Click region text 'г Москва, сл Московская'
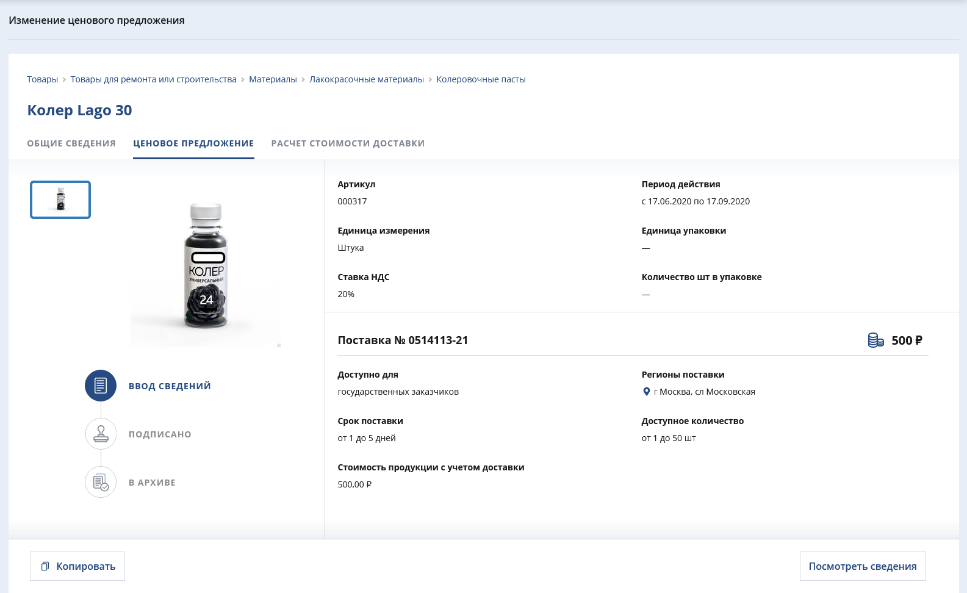This screenshot has width=967, height=593. (704, 392)
